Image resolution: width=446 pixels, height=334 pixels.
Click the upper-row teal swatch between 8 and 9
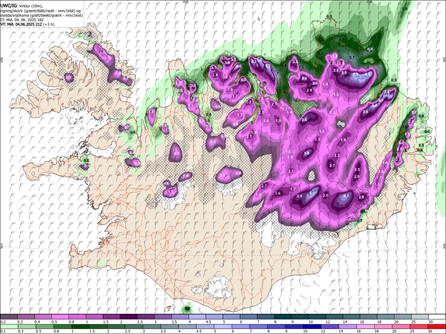pyautogui.click(x=283, y=317)
